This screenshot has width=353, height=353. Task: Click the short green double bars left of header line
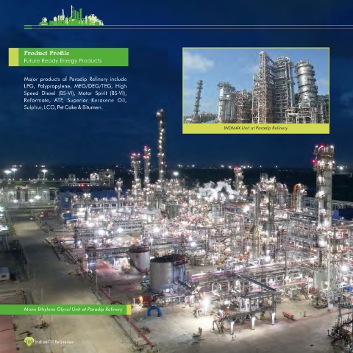click(28, 27)
